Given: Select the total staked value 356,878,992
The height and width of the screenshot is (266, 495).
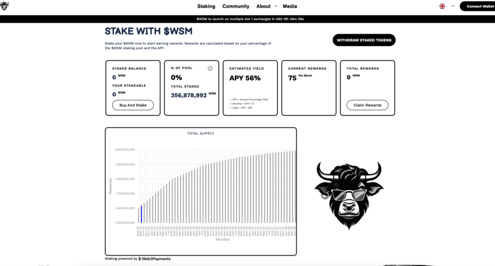Looking at the screenshot, I should click(x=189, y=95).
